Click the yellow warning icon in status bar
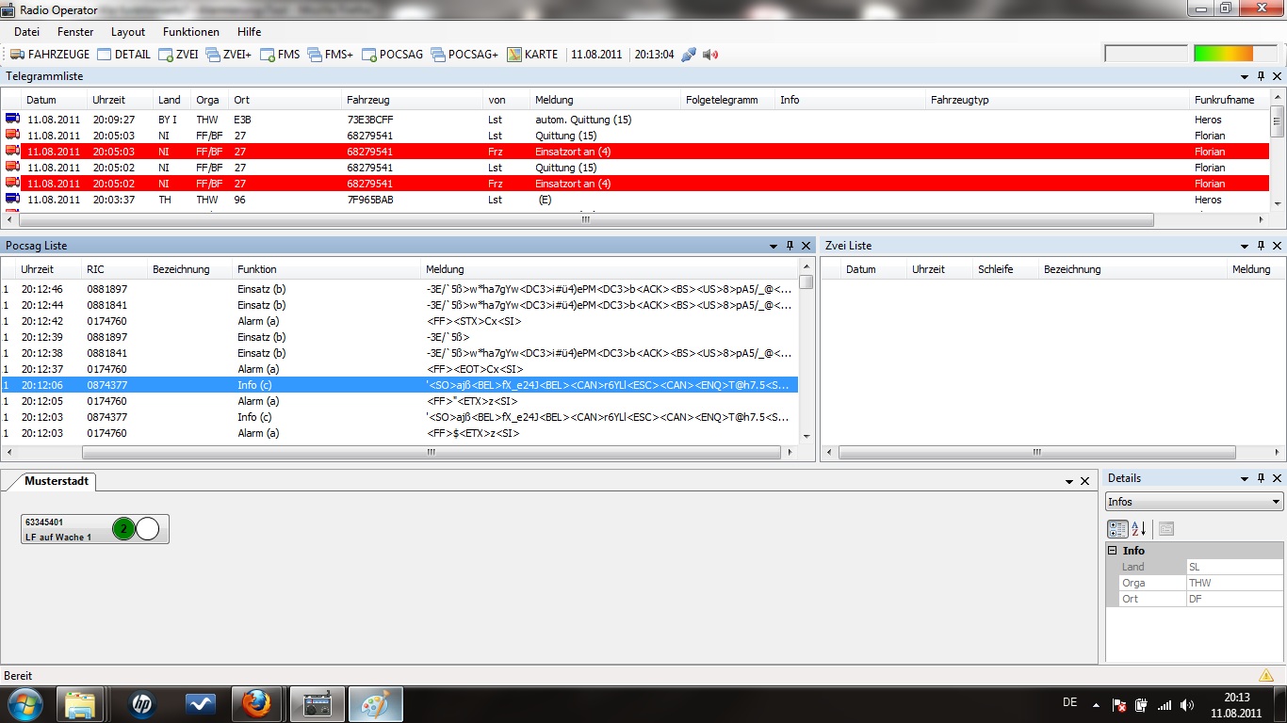The image size is (1287, 723). pos(1266,676)
